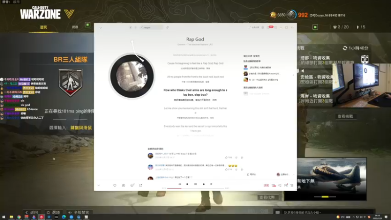The image size is (391, 220).
Task: Open the listen-together icon in player bar
Action: 286,185
